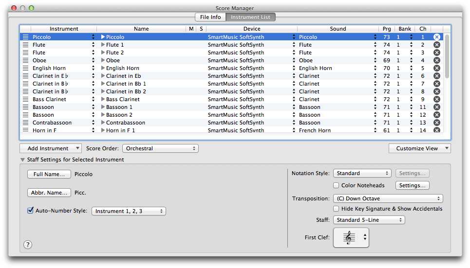The height and width of the screenshot is (268, 470).
Task: Enable Color Noteheads checkbox
Action: tap(336, 185)
